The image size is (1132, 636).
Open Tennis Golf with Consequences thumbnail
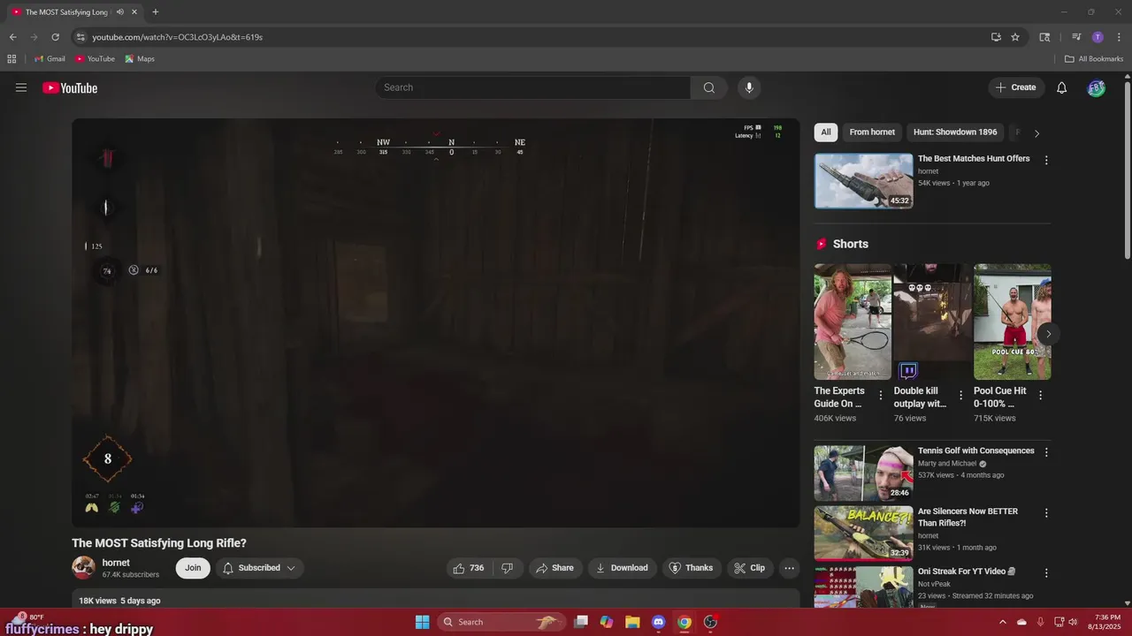coord(864,473)
